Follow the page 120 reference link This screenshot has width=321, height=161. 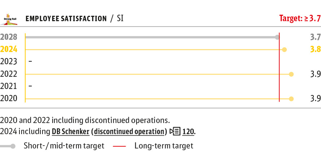point(188,132)
